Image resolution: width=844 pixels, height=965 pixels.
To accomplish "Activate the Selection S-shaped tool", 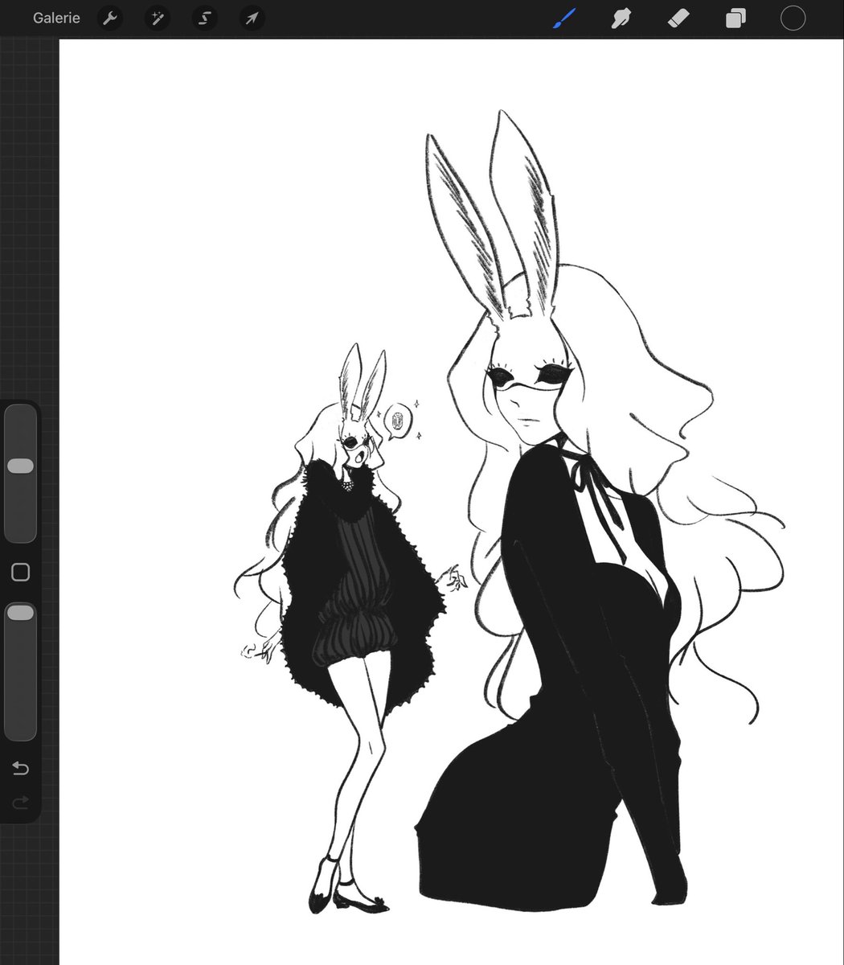I will point(205,18).
